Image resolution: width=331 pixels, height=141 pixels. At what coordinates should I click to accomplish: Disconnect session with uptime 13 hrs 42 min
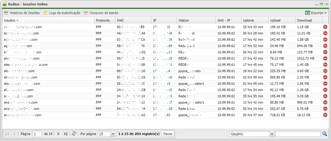tap(325, 103)
